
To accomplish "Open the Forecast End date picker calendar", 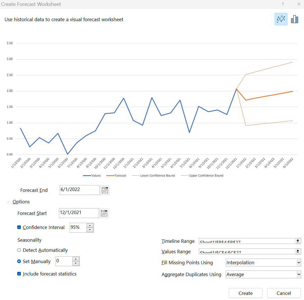I will click(x=105, y=190).
